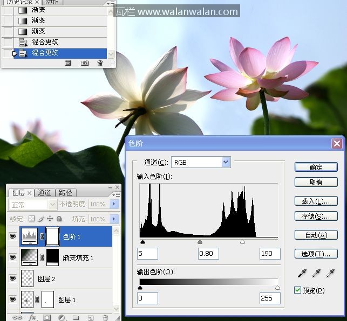Hide the 渐变填充 1 layer
The image size is (347, 321).
coord(13,257)
